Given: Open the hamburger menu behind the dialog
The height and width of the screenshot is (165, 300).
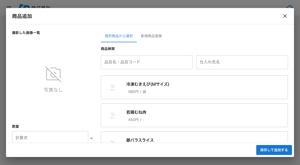Looking at the screenshot, I should 9,7.
